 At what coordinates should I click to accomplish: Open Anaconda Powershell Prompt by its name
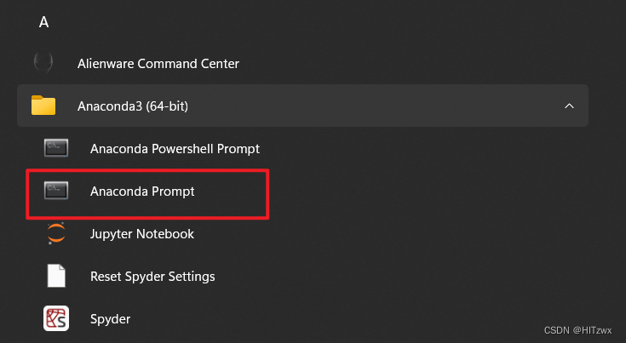click(175, 149)
